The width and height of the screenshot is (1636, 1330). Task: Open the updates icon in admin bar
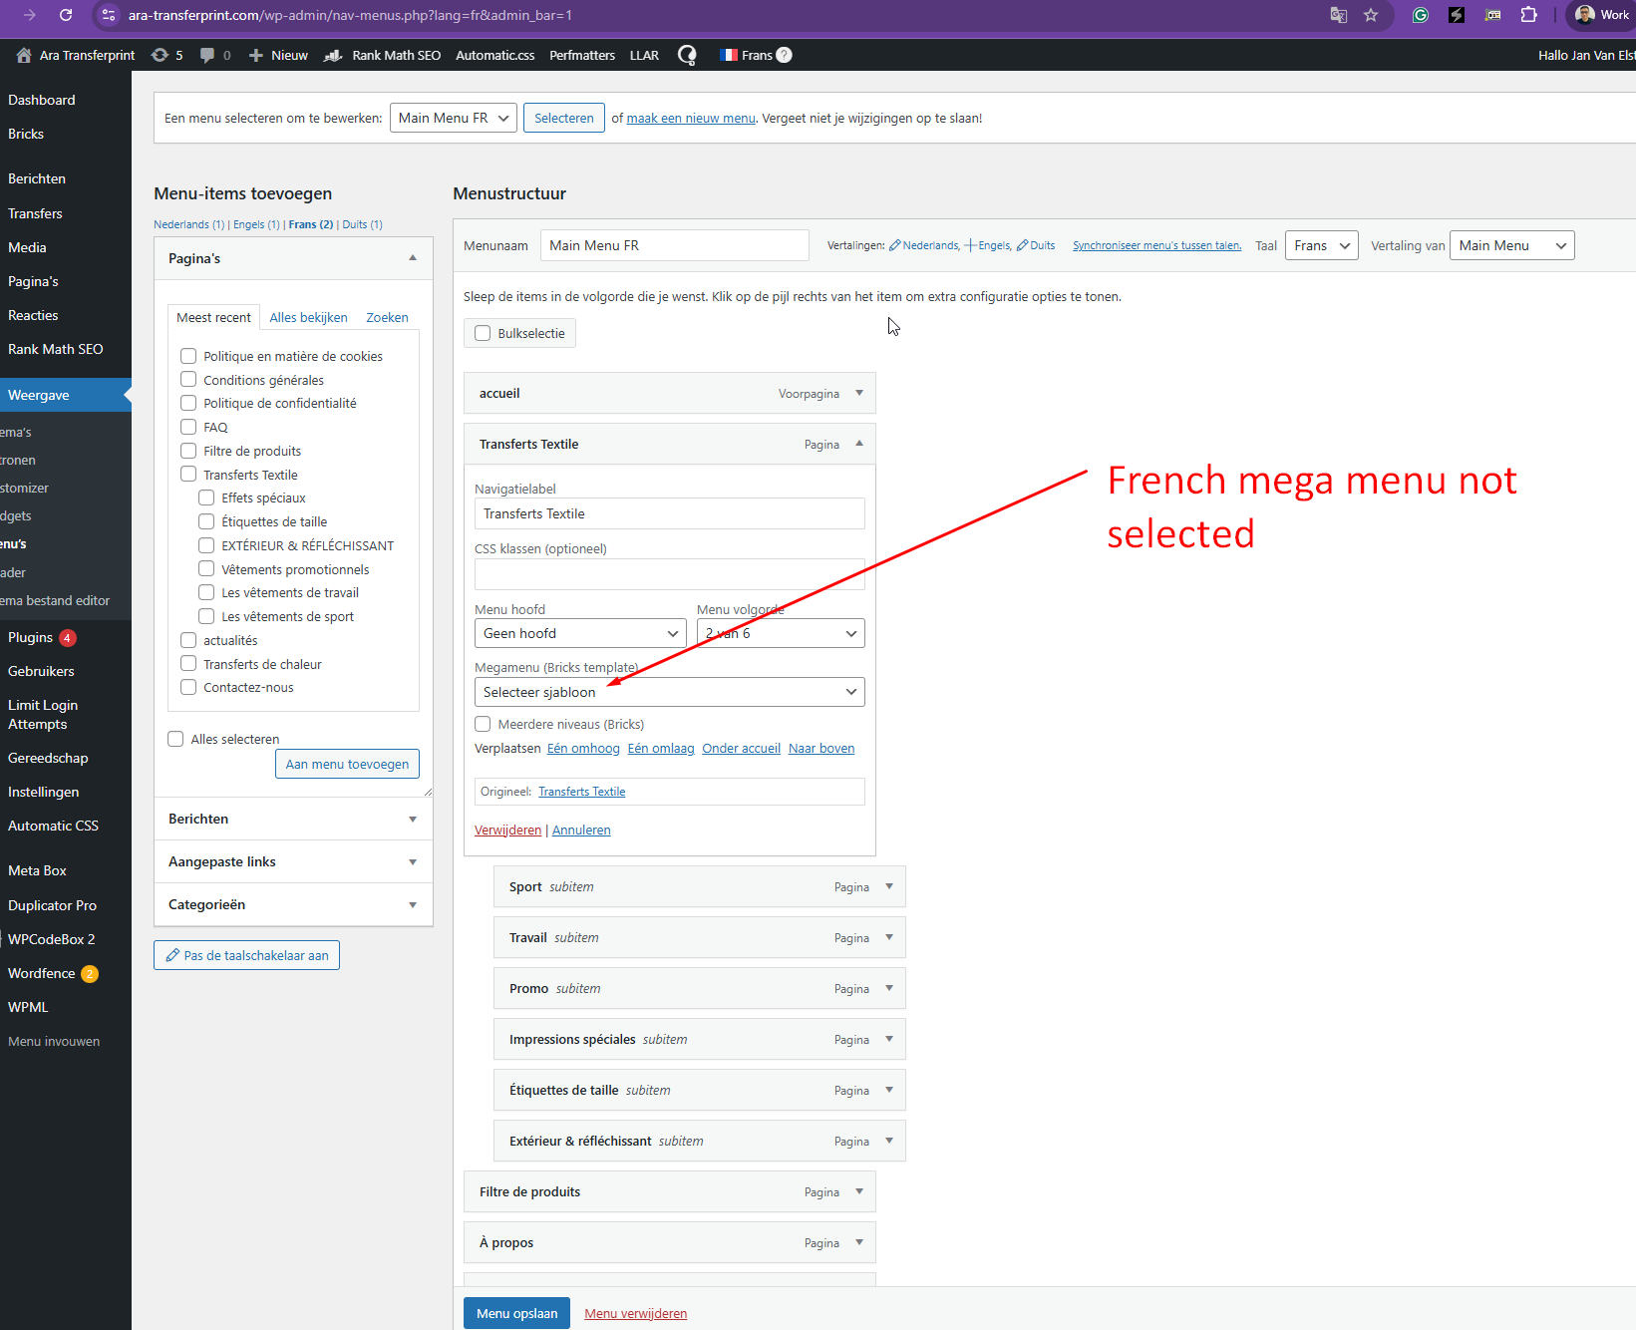point(161,55)
